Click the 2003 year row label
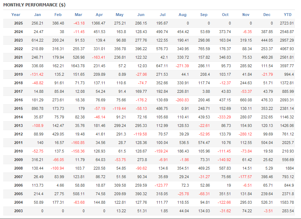Image resolution: width=301 pixels, height=219 pixels. coord(18,211)
